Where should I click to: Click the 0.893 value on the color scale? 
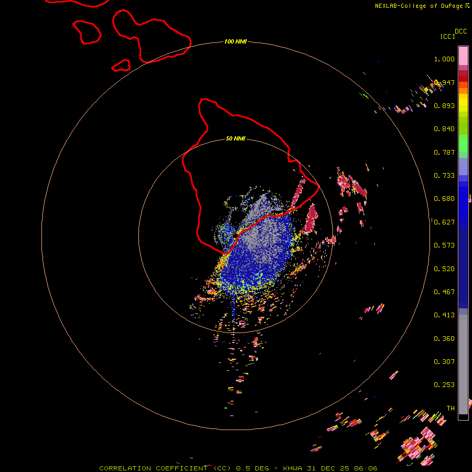tap(444, 105)
